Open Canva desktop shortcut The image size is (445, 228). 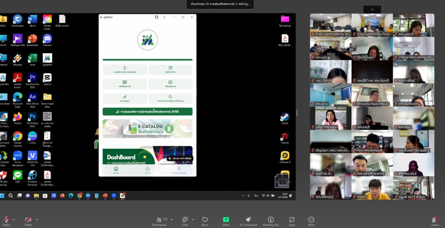pos(32,138)
